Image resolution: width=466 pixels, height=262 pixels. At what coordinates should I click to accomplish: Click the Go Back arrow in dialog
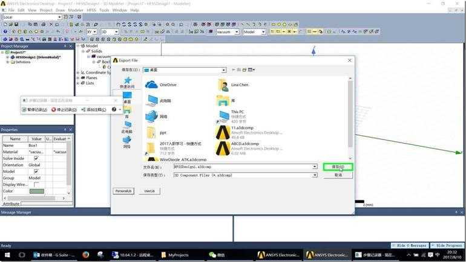click(234, 70)
